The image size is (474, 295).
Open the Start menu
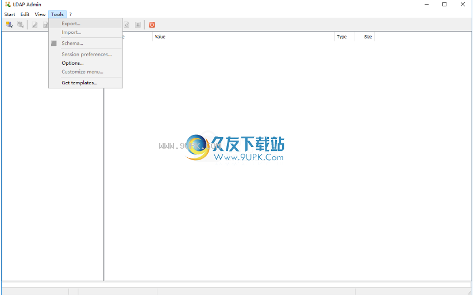click(x=10, y=14)
